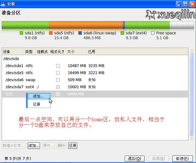196x163 pixels.
Task: Click the 更改... button
Action: point(49,146)
